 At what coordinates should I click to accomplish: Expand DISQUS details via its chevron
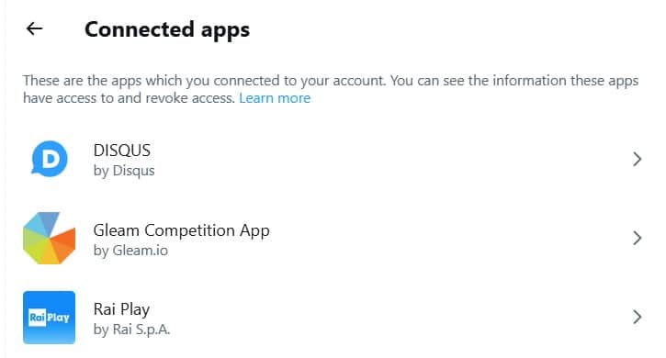(x=637, y=159)
